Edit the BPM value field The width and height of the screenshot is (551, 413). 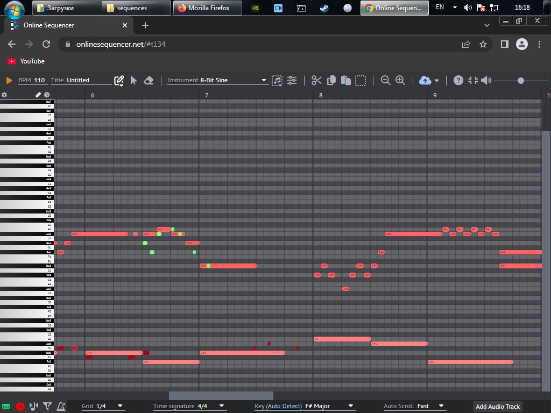tap(39, 81)
